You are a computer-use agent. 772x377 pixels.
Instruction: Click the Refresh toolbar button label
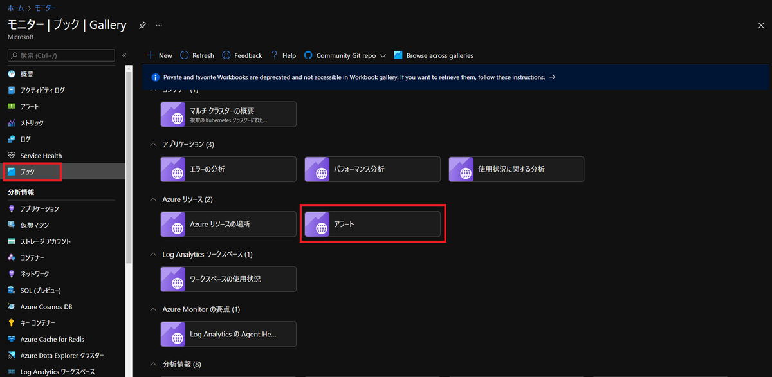(203, 56)
